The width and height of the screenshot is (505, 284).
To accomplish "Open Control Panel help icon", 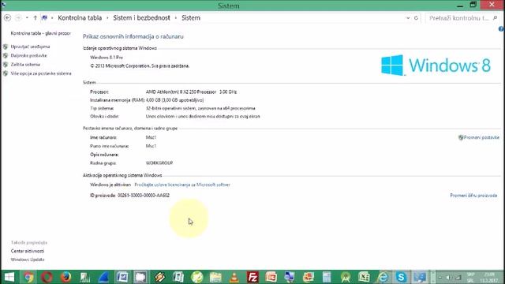I will coord(501,29).
